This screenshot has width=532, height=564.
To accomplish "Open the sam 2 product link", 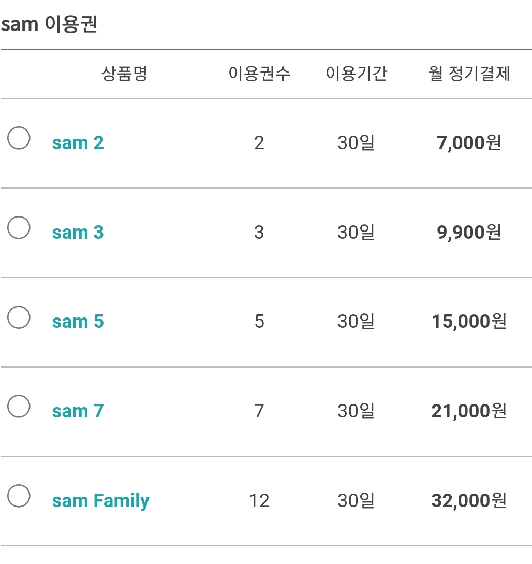I will [x=78, y=143].
